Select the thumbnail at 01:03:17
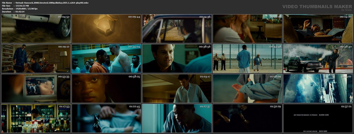 (177, 88)
